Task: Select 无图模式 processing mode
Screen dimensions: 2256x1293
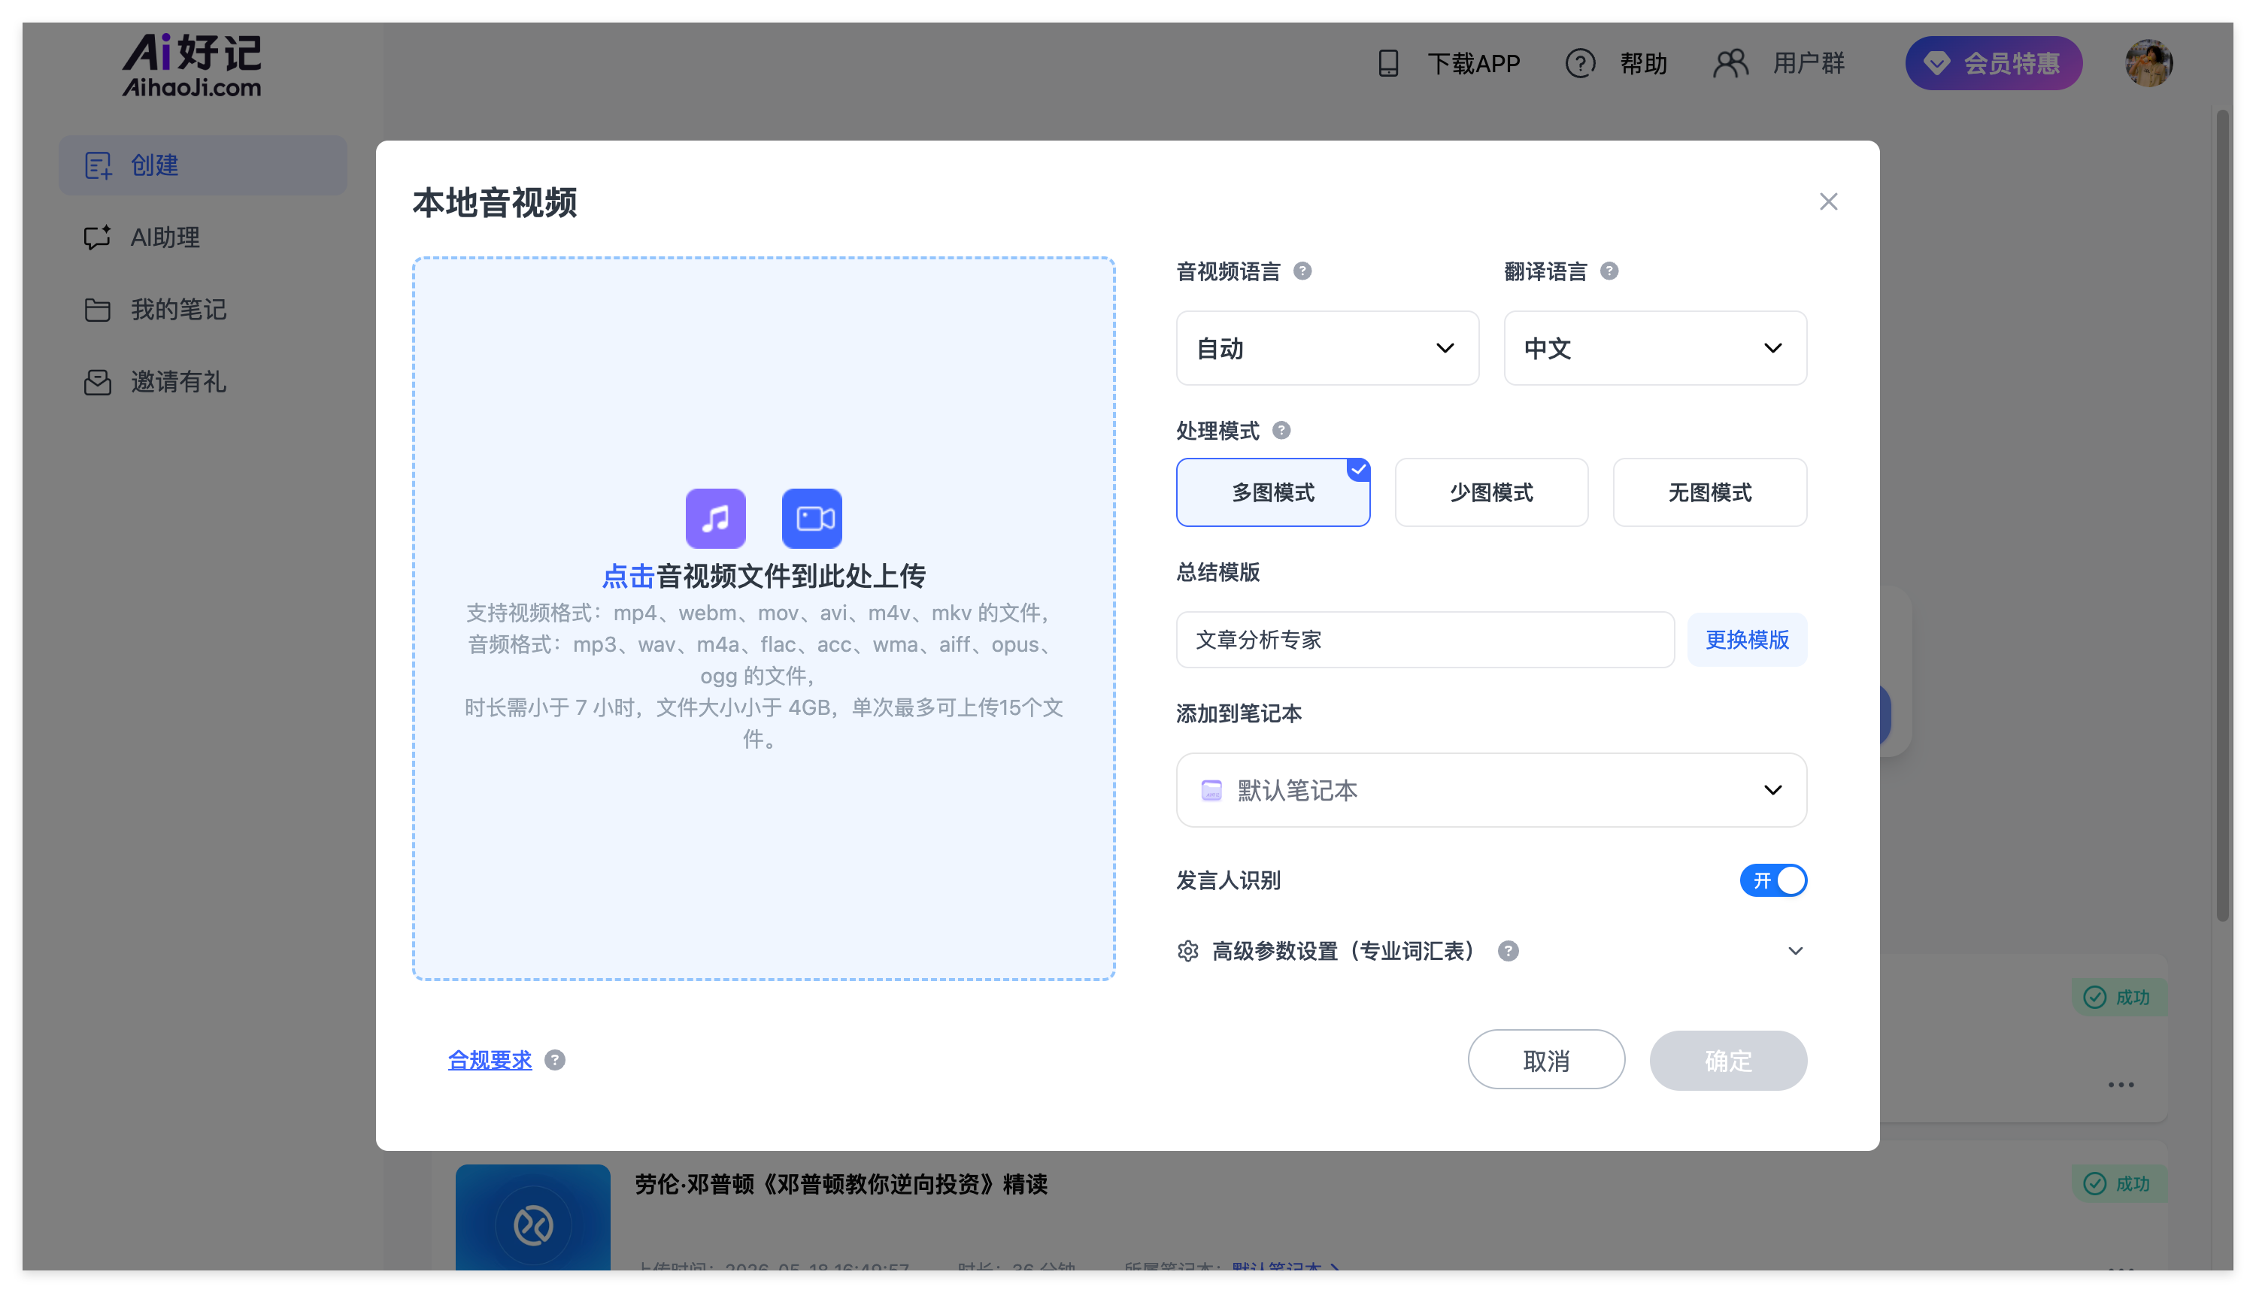Action: (1710, 492)
